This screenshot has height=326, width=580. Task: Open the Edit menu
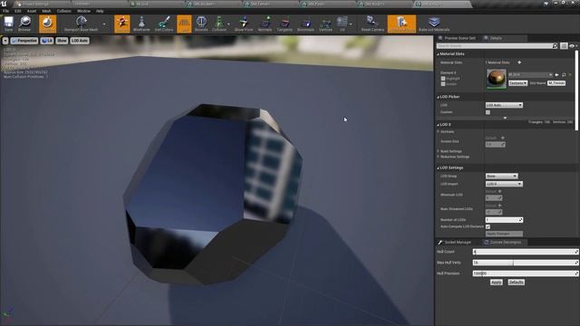click(18, 11)
